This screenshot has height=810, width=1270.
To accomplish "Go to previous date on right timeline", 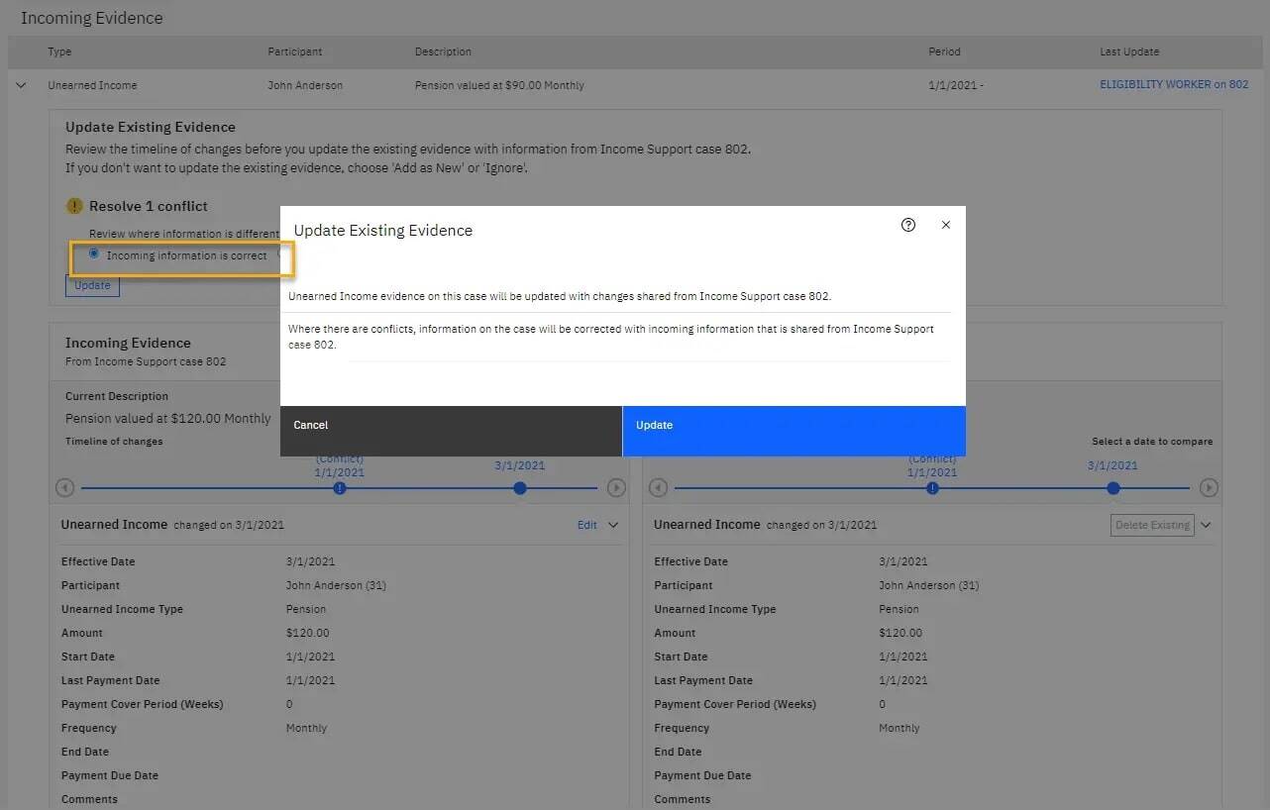I will (x=658, y=488).
